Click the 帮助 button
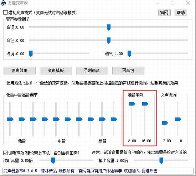Image resolution: width=196 pixels, height=176 pixels. (181, 12)
